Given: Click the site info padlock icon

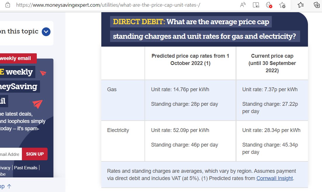Looking at the screenshot, I should (8, 5).
